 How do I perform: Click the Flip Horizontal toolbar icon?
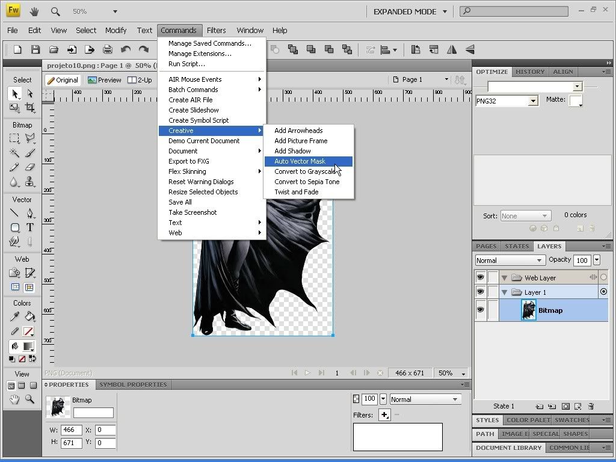(x=452, y=49)
